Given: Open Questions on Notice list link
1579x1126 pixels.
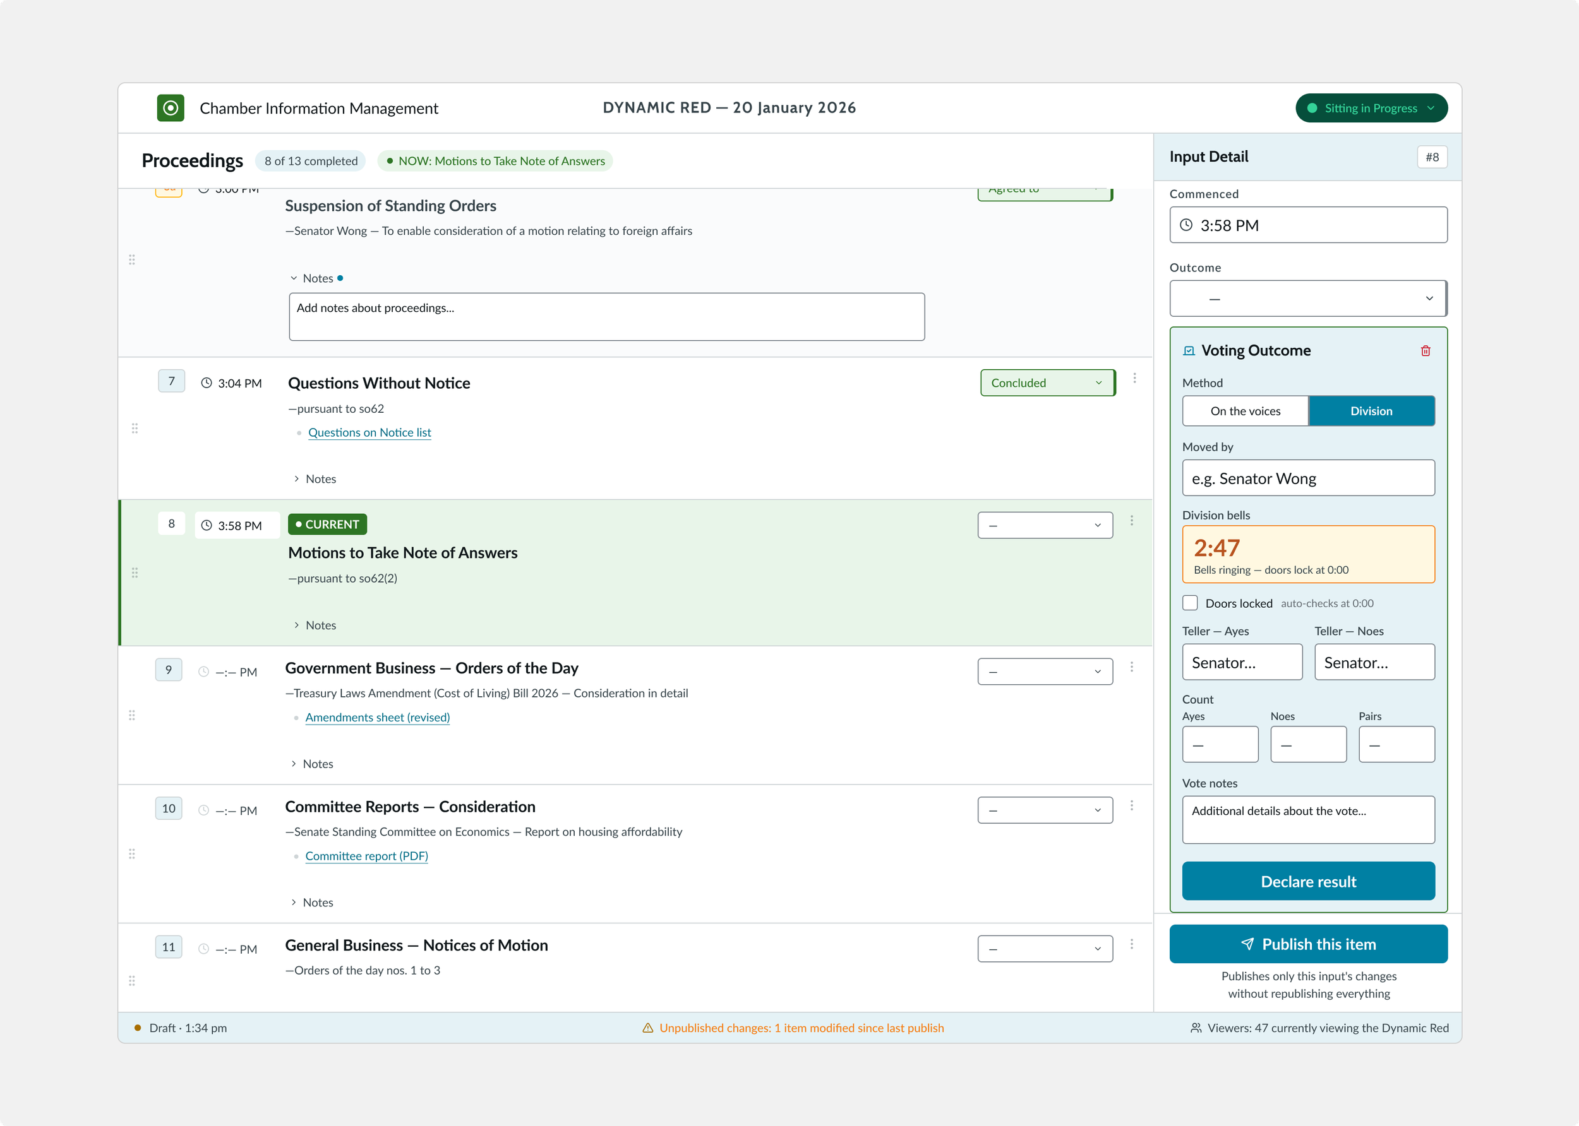Looking at the screenshot, I should pyautogui.click(x=369, y=432).
